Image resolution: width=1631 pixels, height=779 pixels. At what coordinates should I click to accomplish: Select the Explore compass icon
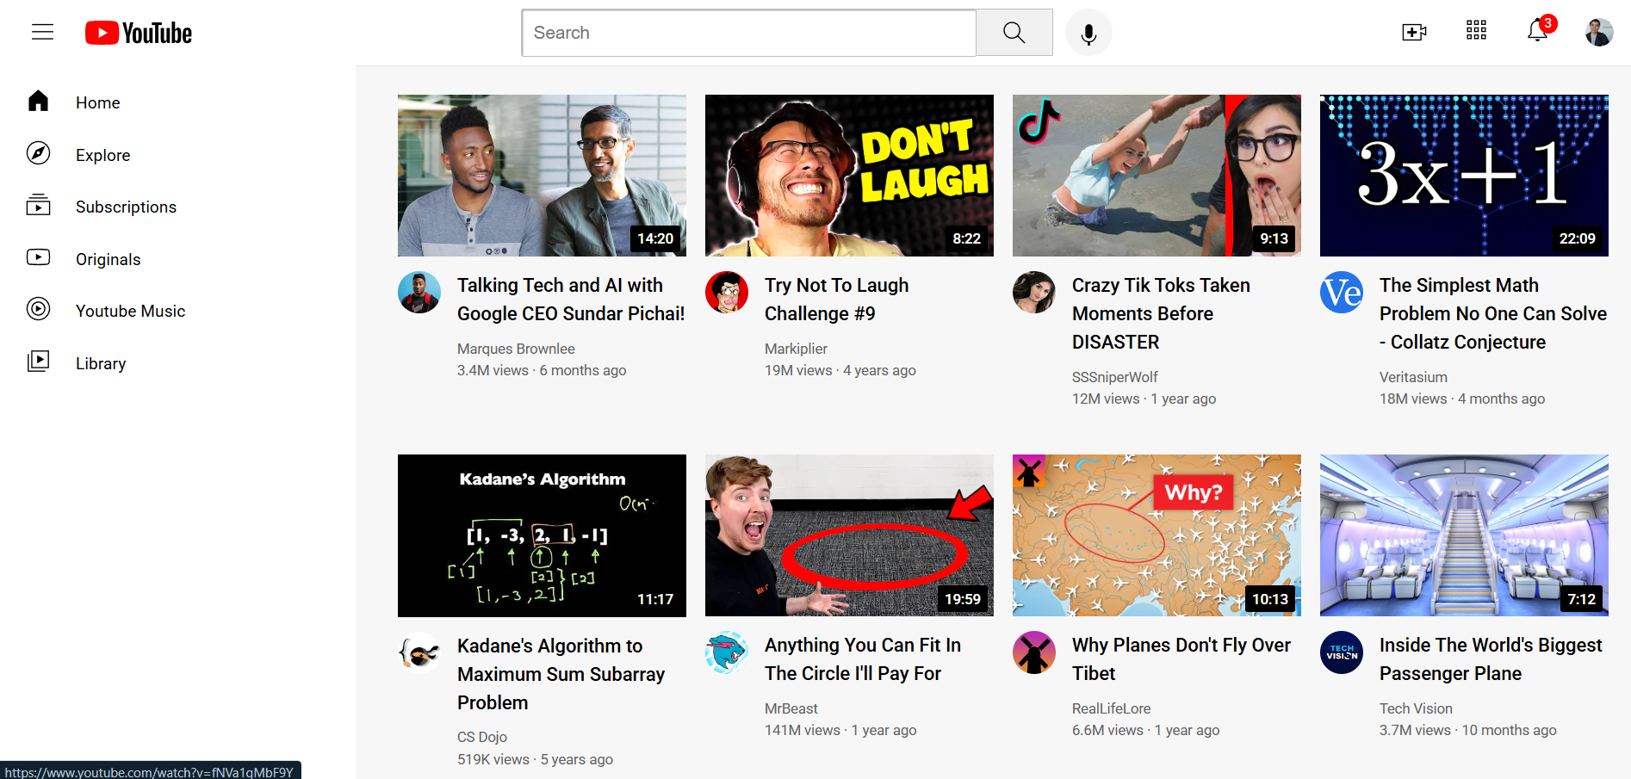(39, 154)
